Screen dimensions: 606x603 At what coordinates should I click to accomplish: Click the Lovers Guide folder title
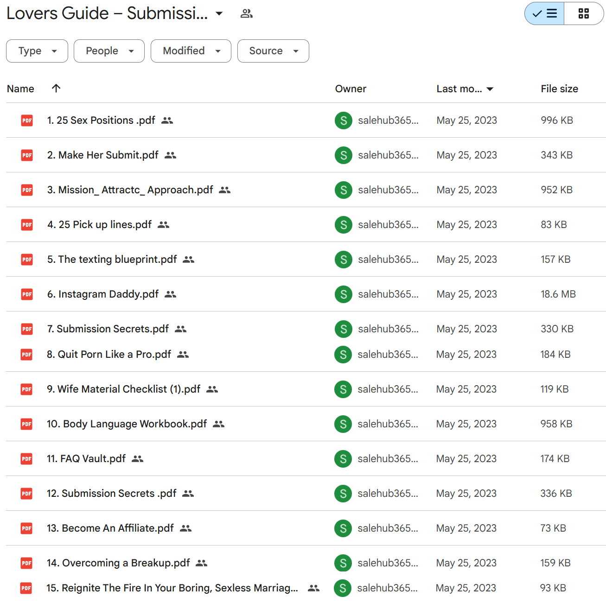tap(107, 13)
